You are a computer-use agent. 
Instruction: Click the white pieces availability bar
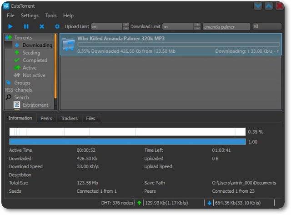point(127,132)
